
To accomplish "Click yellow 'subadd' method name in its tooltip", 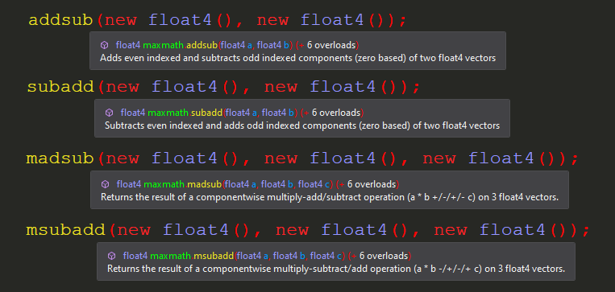I will [206, 113].
